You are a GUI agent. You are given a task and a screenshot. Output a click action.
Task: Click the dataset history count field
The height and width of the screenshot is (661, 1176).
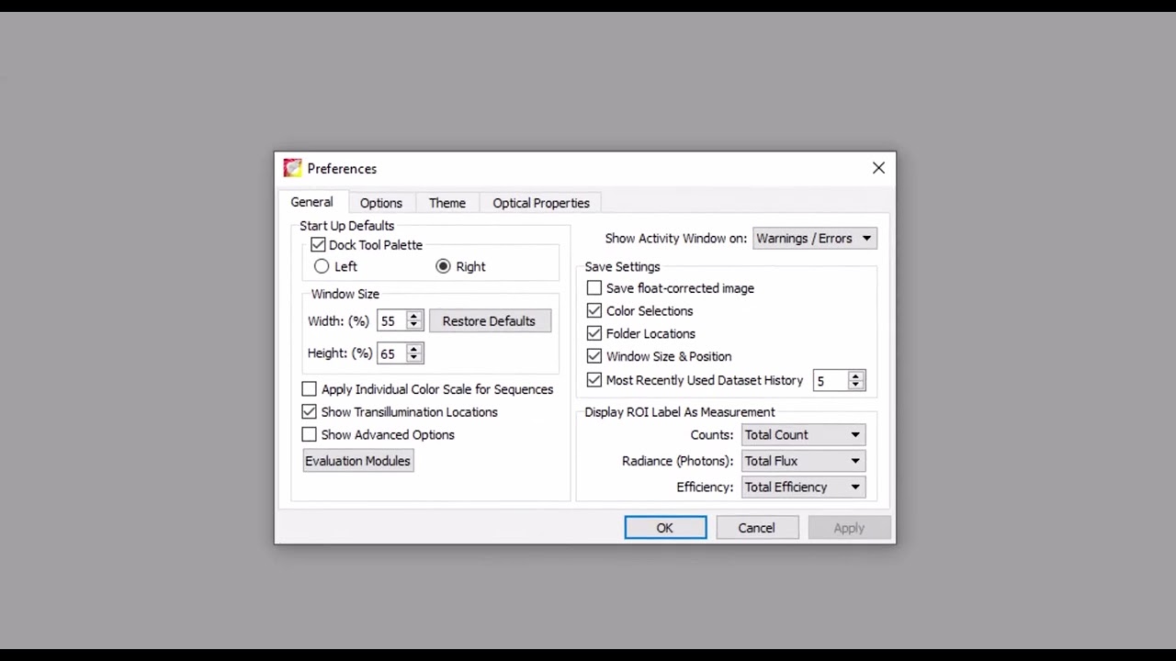831,380
